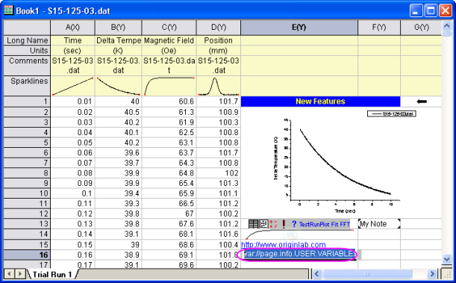Image resolution: width=456 pixels, height=283 pixels.
Task: Click the sheet tab scroll-left arrow
Action: pyautogui.click(x=10, y=274)
